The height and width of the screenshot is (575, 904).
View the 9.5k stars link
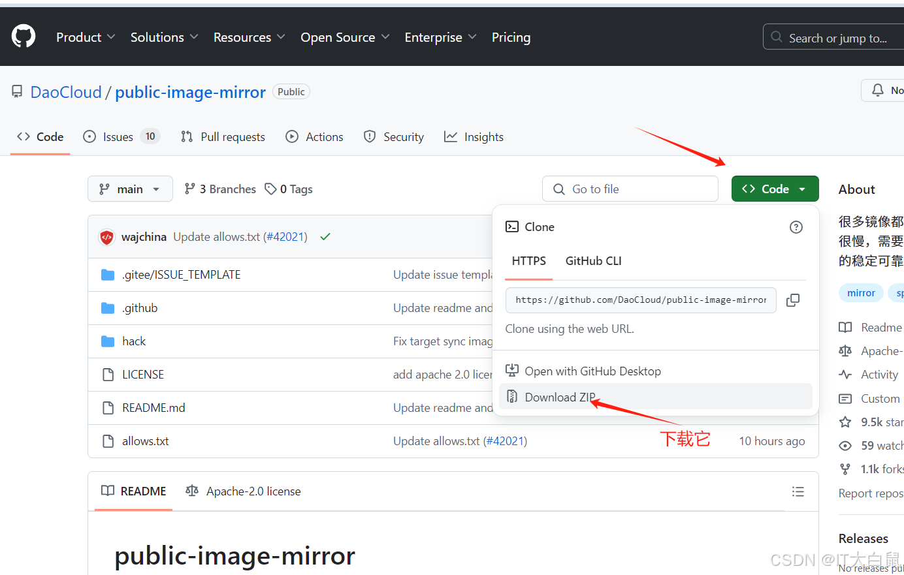(871, 422)
